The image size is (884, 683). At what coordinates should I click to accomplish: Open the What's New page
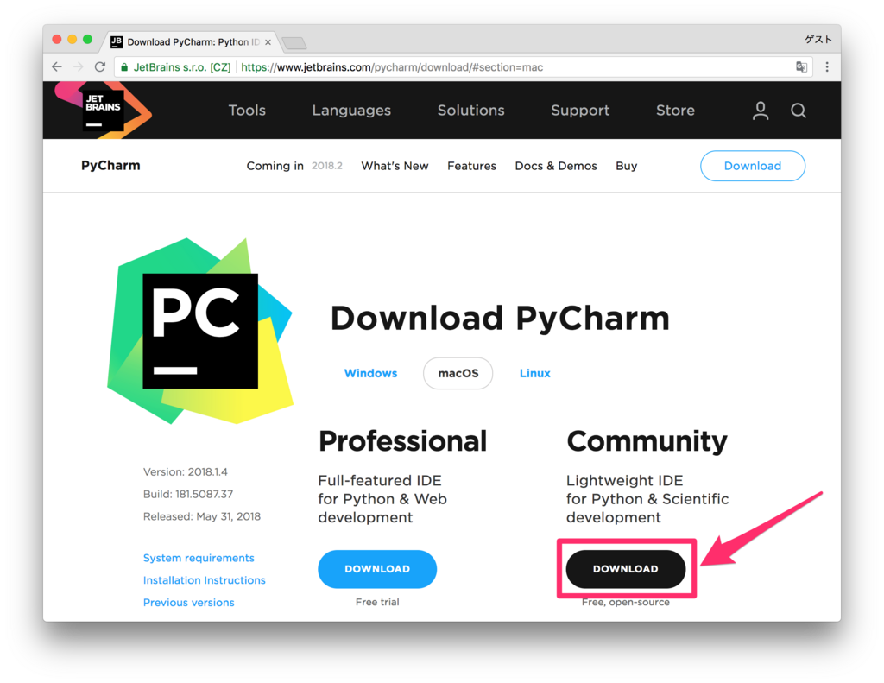(x=395, y=166)
